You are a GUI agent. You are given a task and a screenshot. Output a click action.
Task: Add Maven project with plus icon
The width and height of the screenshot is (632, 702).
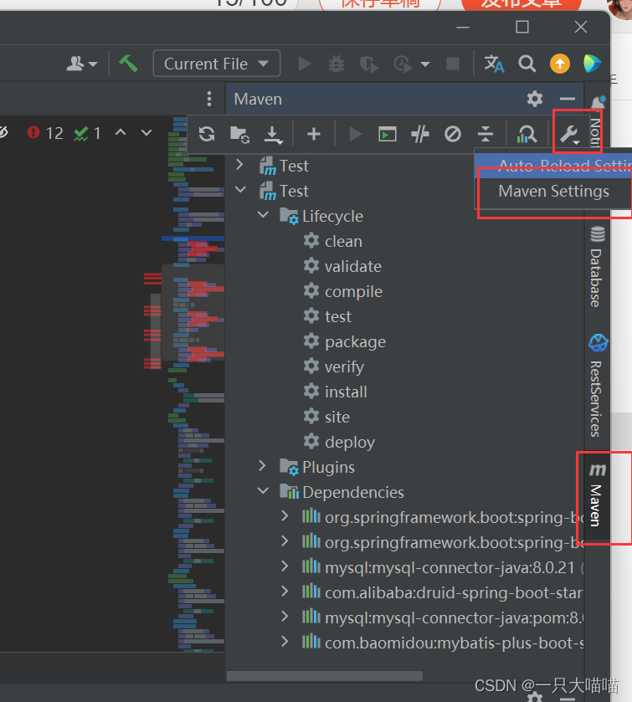pyautogui.click(x=314, y=134)
